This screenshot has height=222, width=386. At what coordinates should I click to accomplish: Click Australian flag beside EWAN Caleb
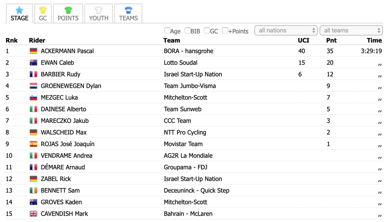click(x=33, y=63)
